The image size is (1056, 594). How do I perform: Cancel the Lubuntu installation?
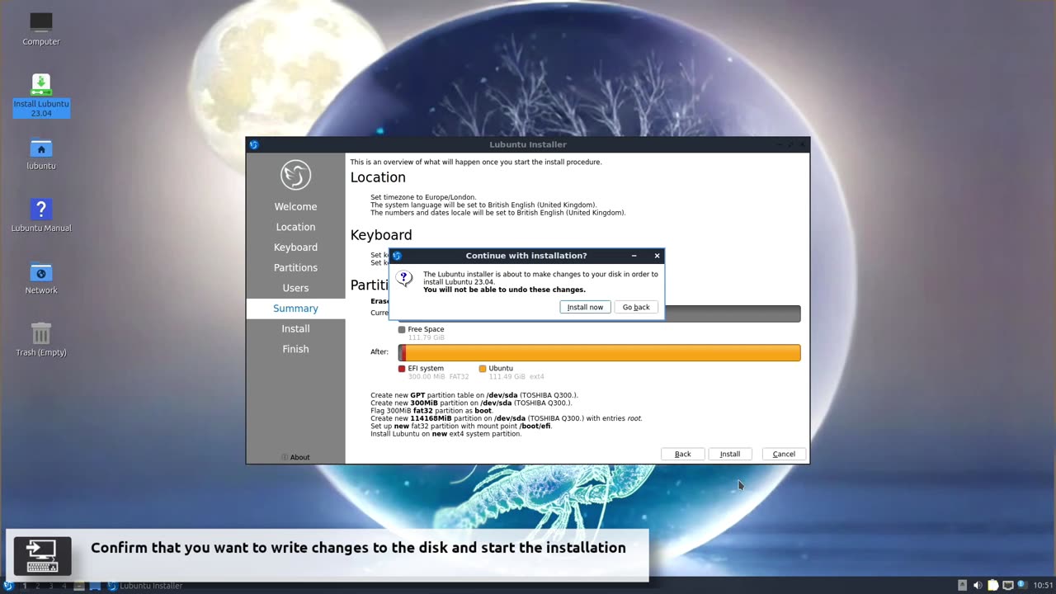[784, 454]
